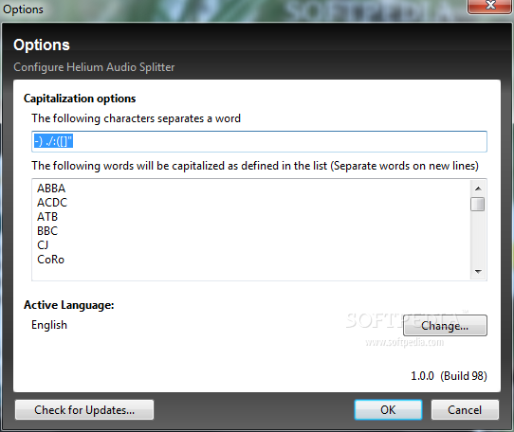The image size is (514, 432).
Task: Select ABBA in the capitalization list
Action: (51, 189)
